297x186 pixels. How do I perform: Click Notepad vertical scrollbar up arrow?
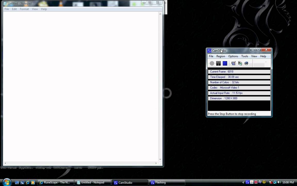pyautogui.click(x=160, y=14)
